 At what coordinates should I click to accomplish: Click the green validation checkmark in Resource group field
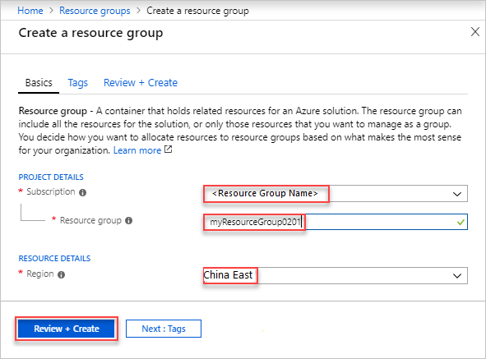(x=461, y=222)
